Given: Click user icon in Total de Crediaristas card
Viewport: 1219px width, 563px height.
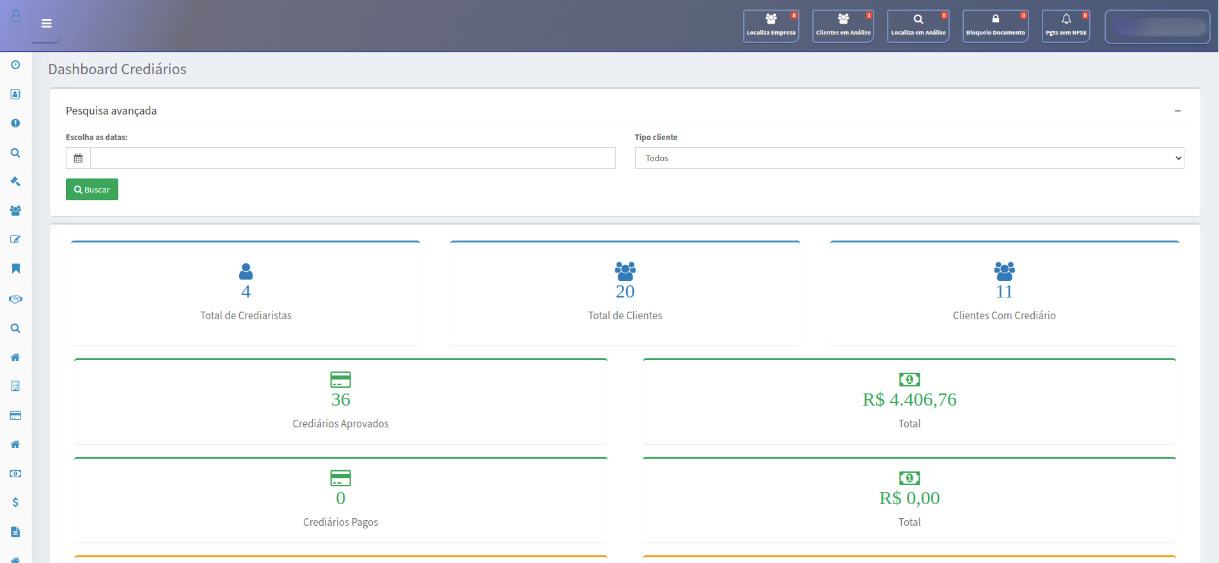Looking at the screenshot, I should tap(246, 271).
